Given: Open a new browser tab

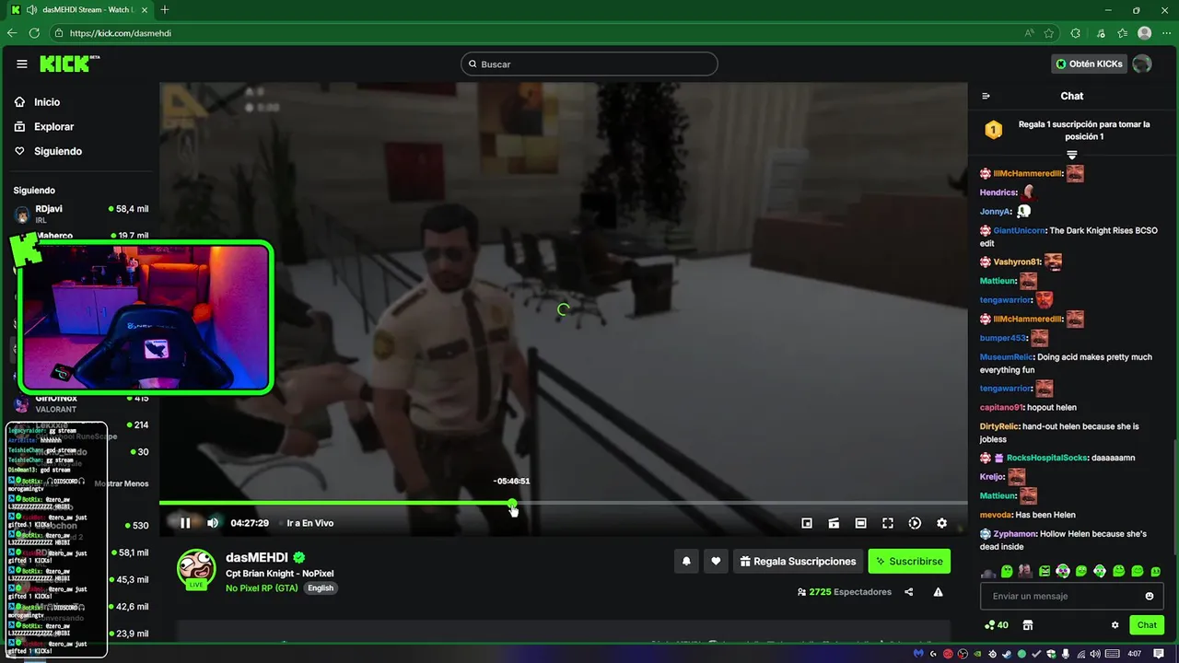Looking at the screenshot, I should [x=165, y=9].
